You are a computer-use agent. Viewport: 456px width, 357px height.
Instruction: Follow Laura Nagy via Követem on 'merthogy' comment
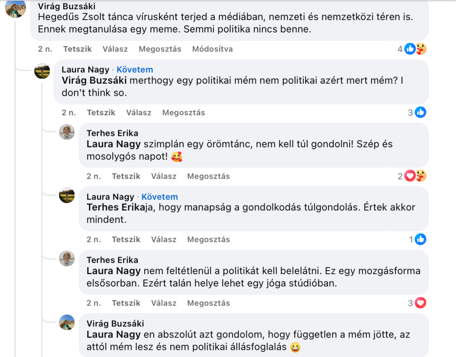point(135,69)
